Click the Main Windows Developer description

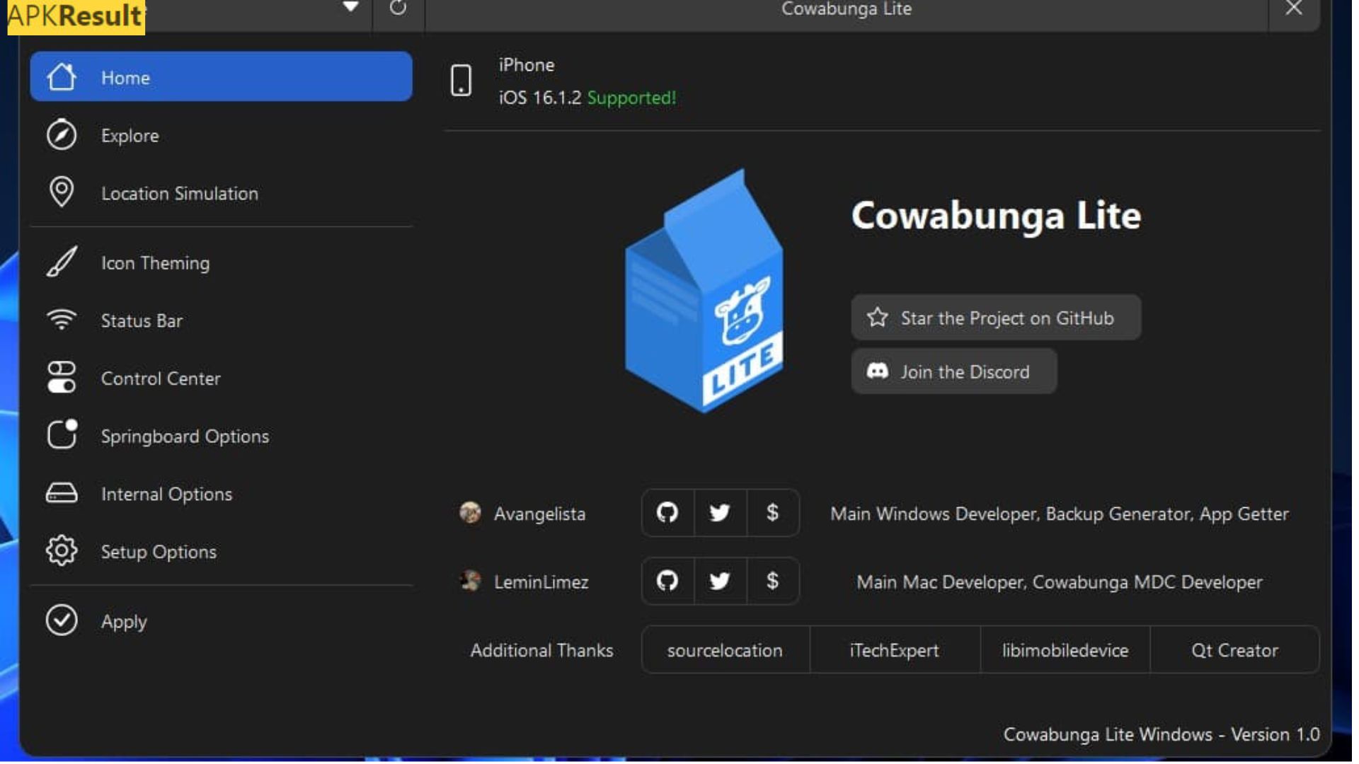pyautogui.click(x=1060, y=514)
